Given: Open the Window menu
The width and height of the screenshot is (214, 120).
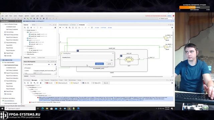Looking at the screenshot, I should 27,16.
